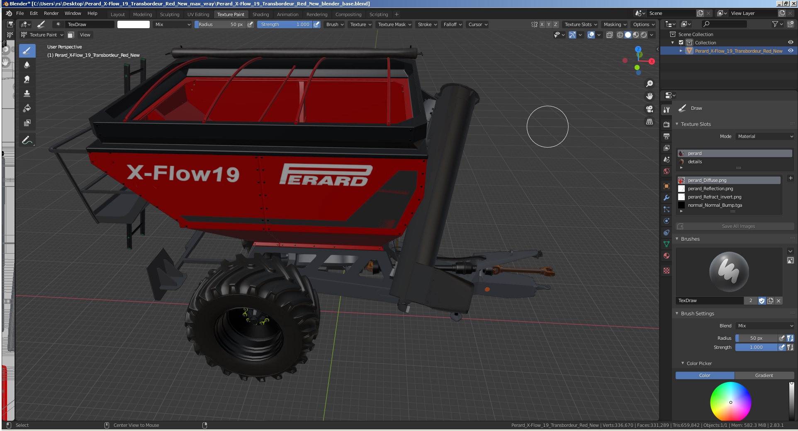798x431 pixels.
Task: Open the Mix blend dropdown in header
Action: pyautogui.click(x=172, y=24)
